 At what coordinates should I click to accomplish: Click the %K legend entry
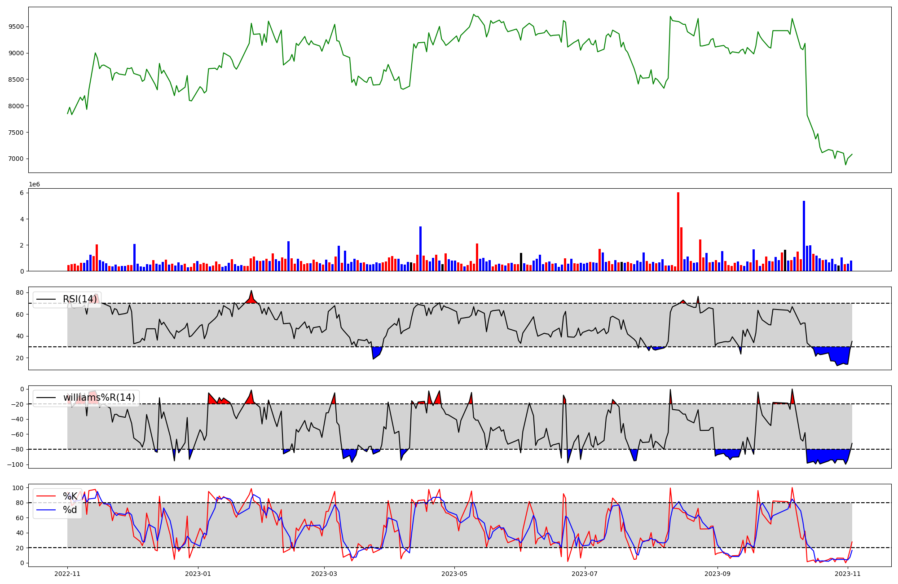(70, 496)
